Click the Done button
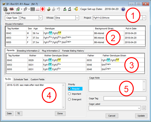Viewport: 151px width, 122px height. 60,114
